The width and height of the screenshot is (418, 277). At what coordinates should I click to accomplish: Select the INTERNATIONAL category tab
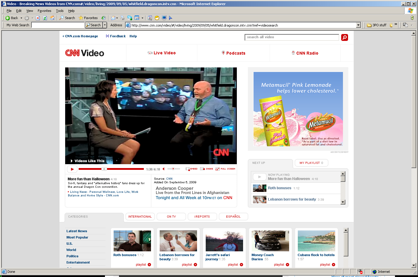click(x=140, y=217)
